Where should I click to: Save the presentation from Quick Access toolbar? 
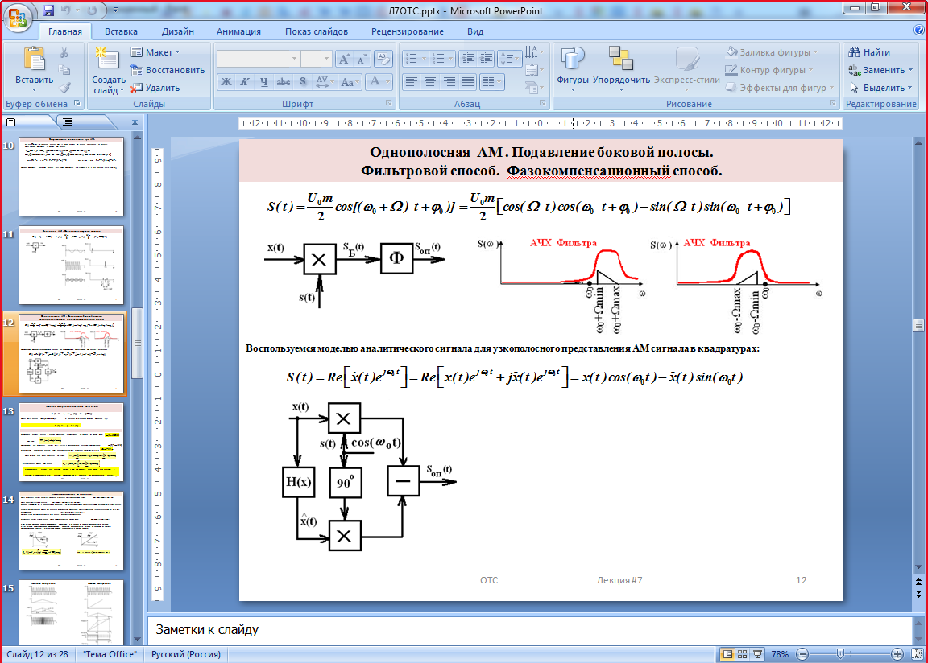pos(48,11)
